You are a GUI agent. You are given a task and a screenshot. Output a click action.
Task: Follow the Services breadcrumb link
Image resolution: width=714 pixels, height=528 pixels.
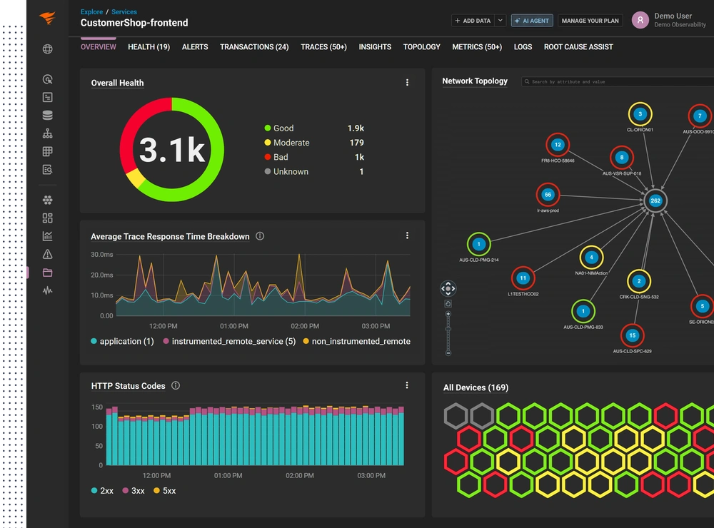click(124, 12)
